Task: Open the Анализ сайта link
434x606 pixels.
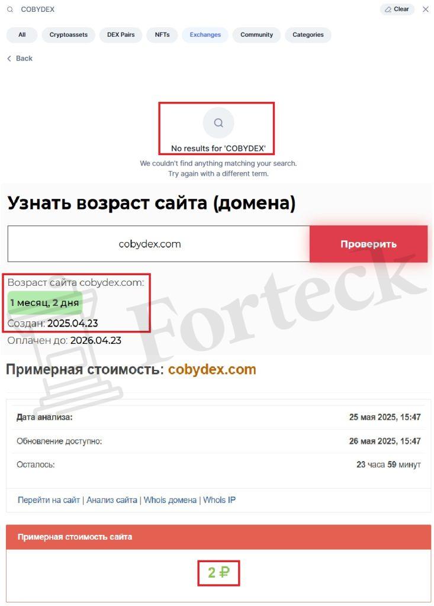Action: click(x=112, y=500)
